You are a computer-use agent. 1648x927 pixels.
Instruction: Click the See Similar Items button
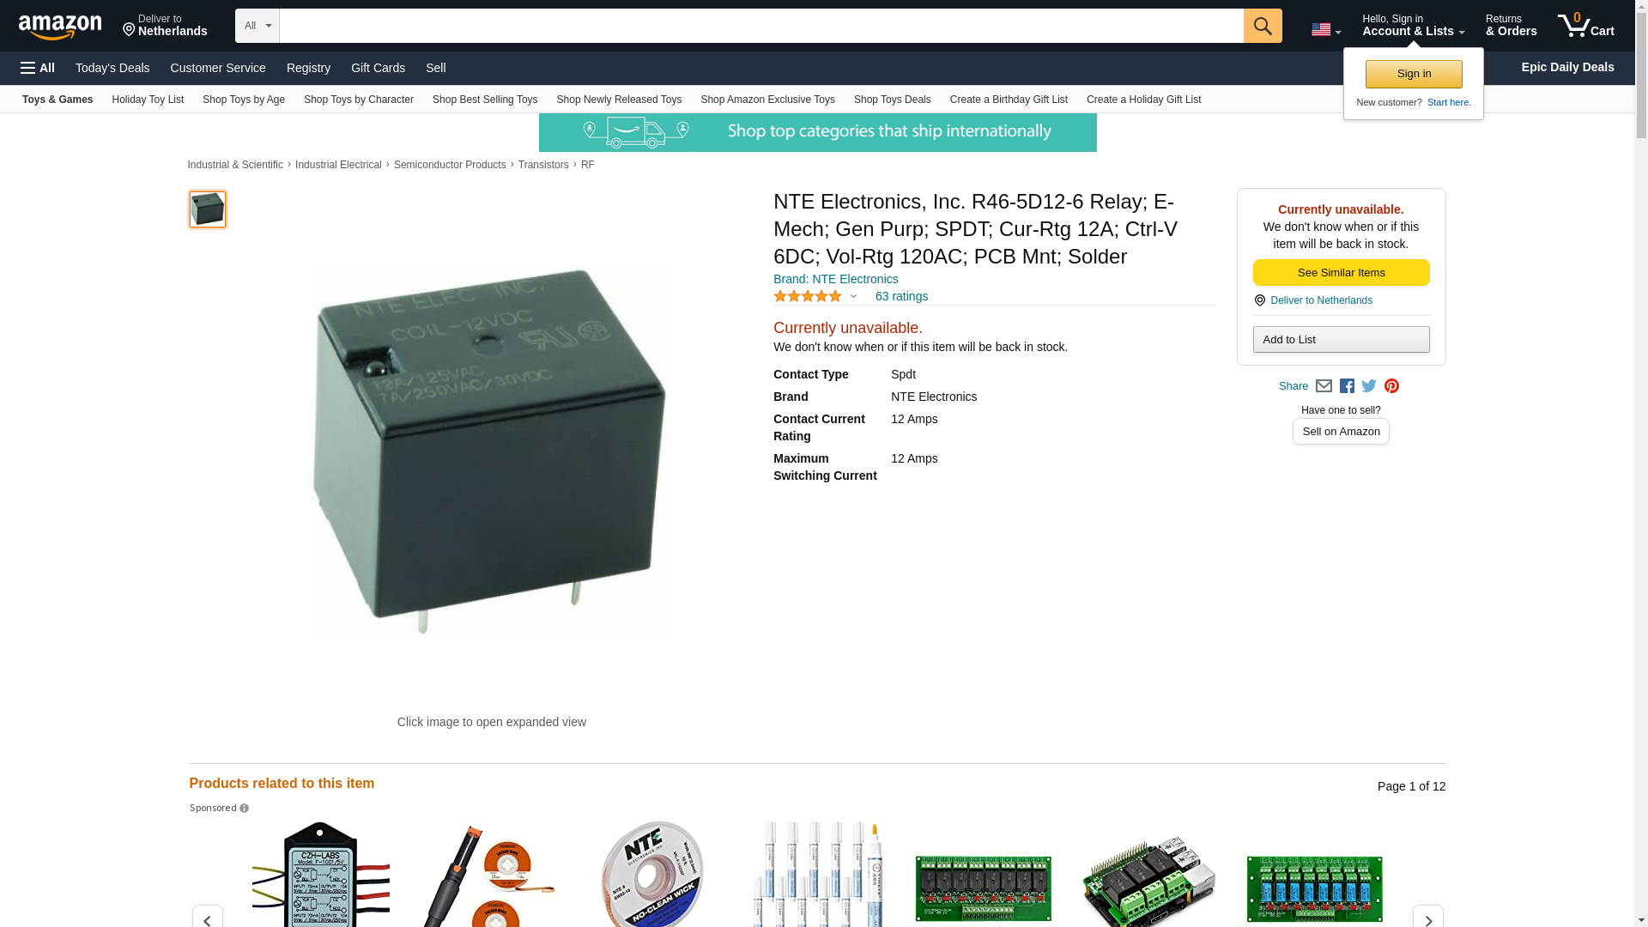pos(1341,272)
